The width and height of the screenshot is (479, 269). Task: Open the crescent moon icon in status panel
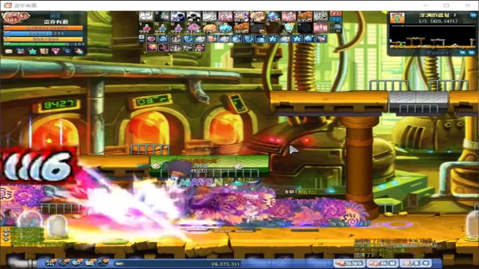click(x=79, y=51)
